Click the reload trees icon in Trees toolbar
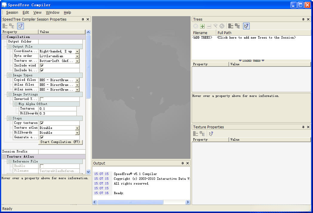Viewport: 313px width, 213px height. tap(196, 26)
